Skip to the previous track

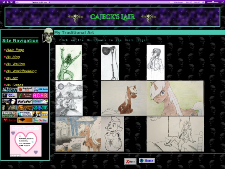4,2
